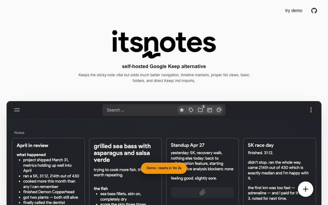Screen dimensions: 328x205
Task: Click 'feeling good. slightly sore.' text
Action: [194, 178]
